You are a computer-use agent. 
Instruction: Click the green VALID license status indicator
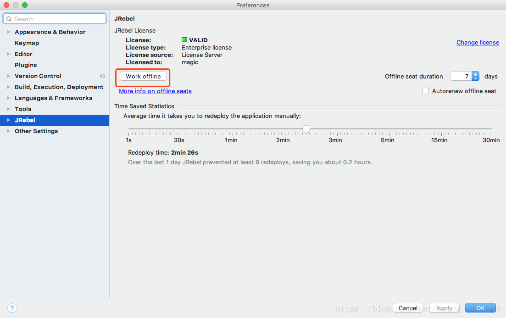pyautogui.click(x=184, y=40)
